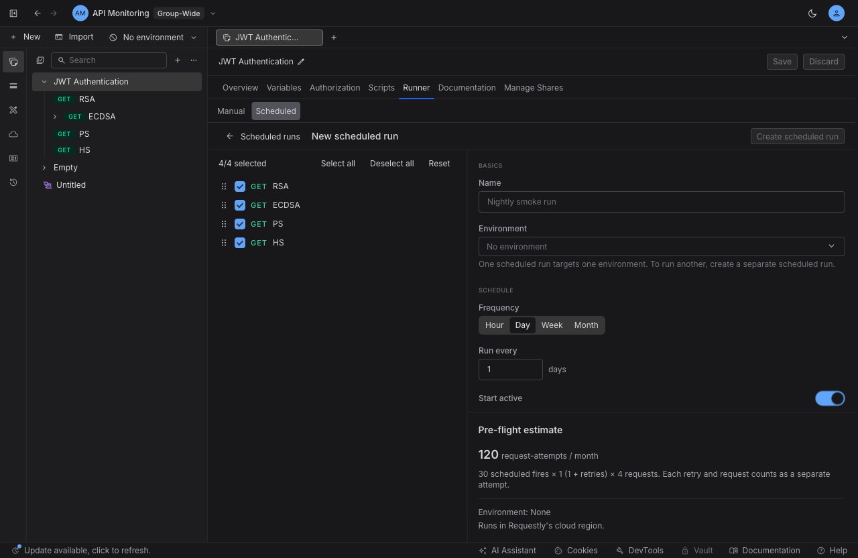Switch to the Scripts tab
This screenshot has width=858, height=558.
381,88
